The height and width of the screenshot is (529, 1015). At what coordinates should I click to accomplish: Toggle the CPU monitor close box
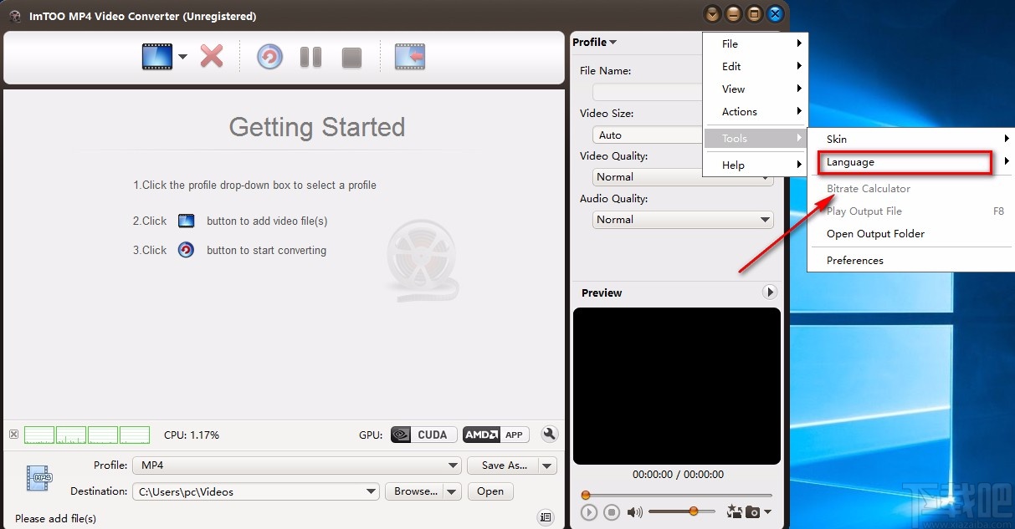coord(13,434)
